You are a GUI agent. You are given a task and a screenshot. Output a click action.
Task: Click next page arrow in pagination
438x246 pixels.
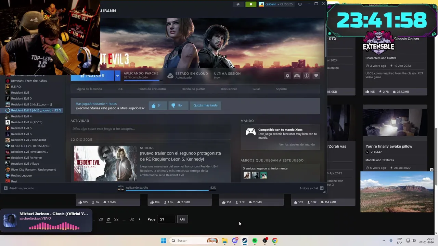(139, 219)
